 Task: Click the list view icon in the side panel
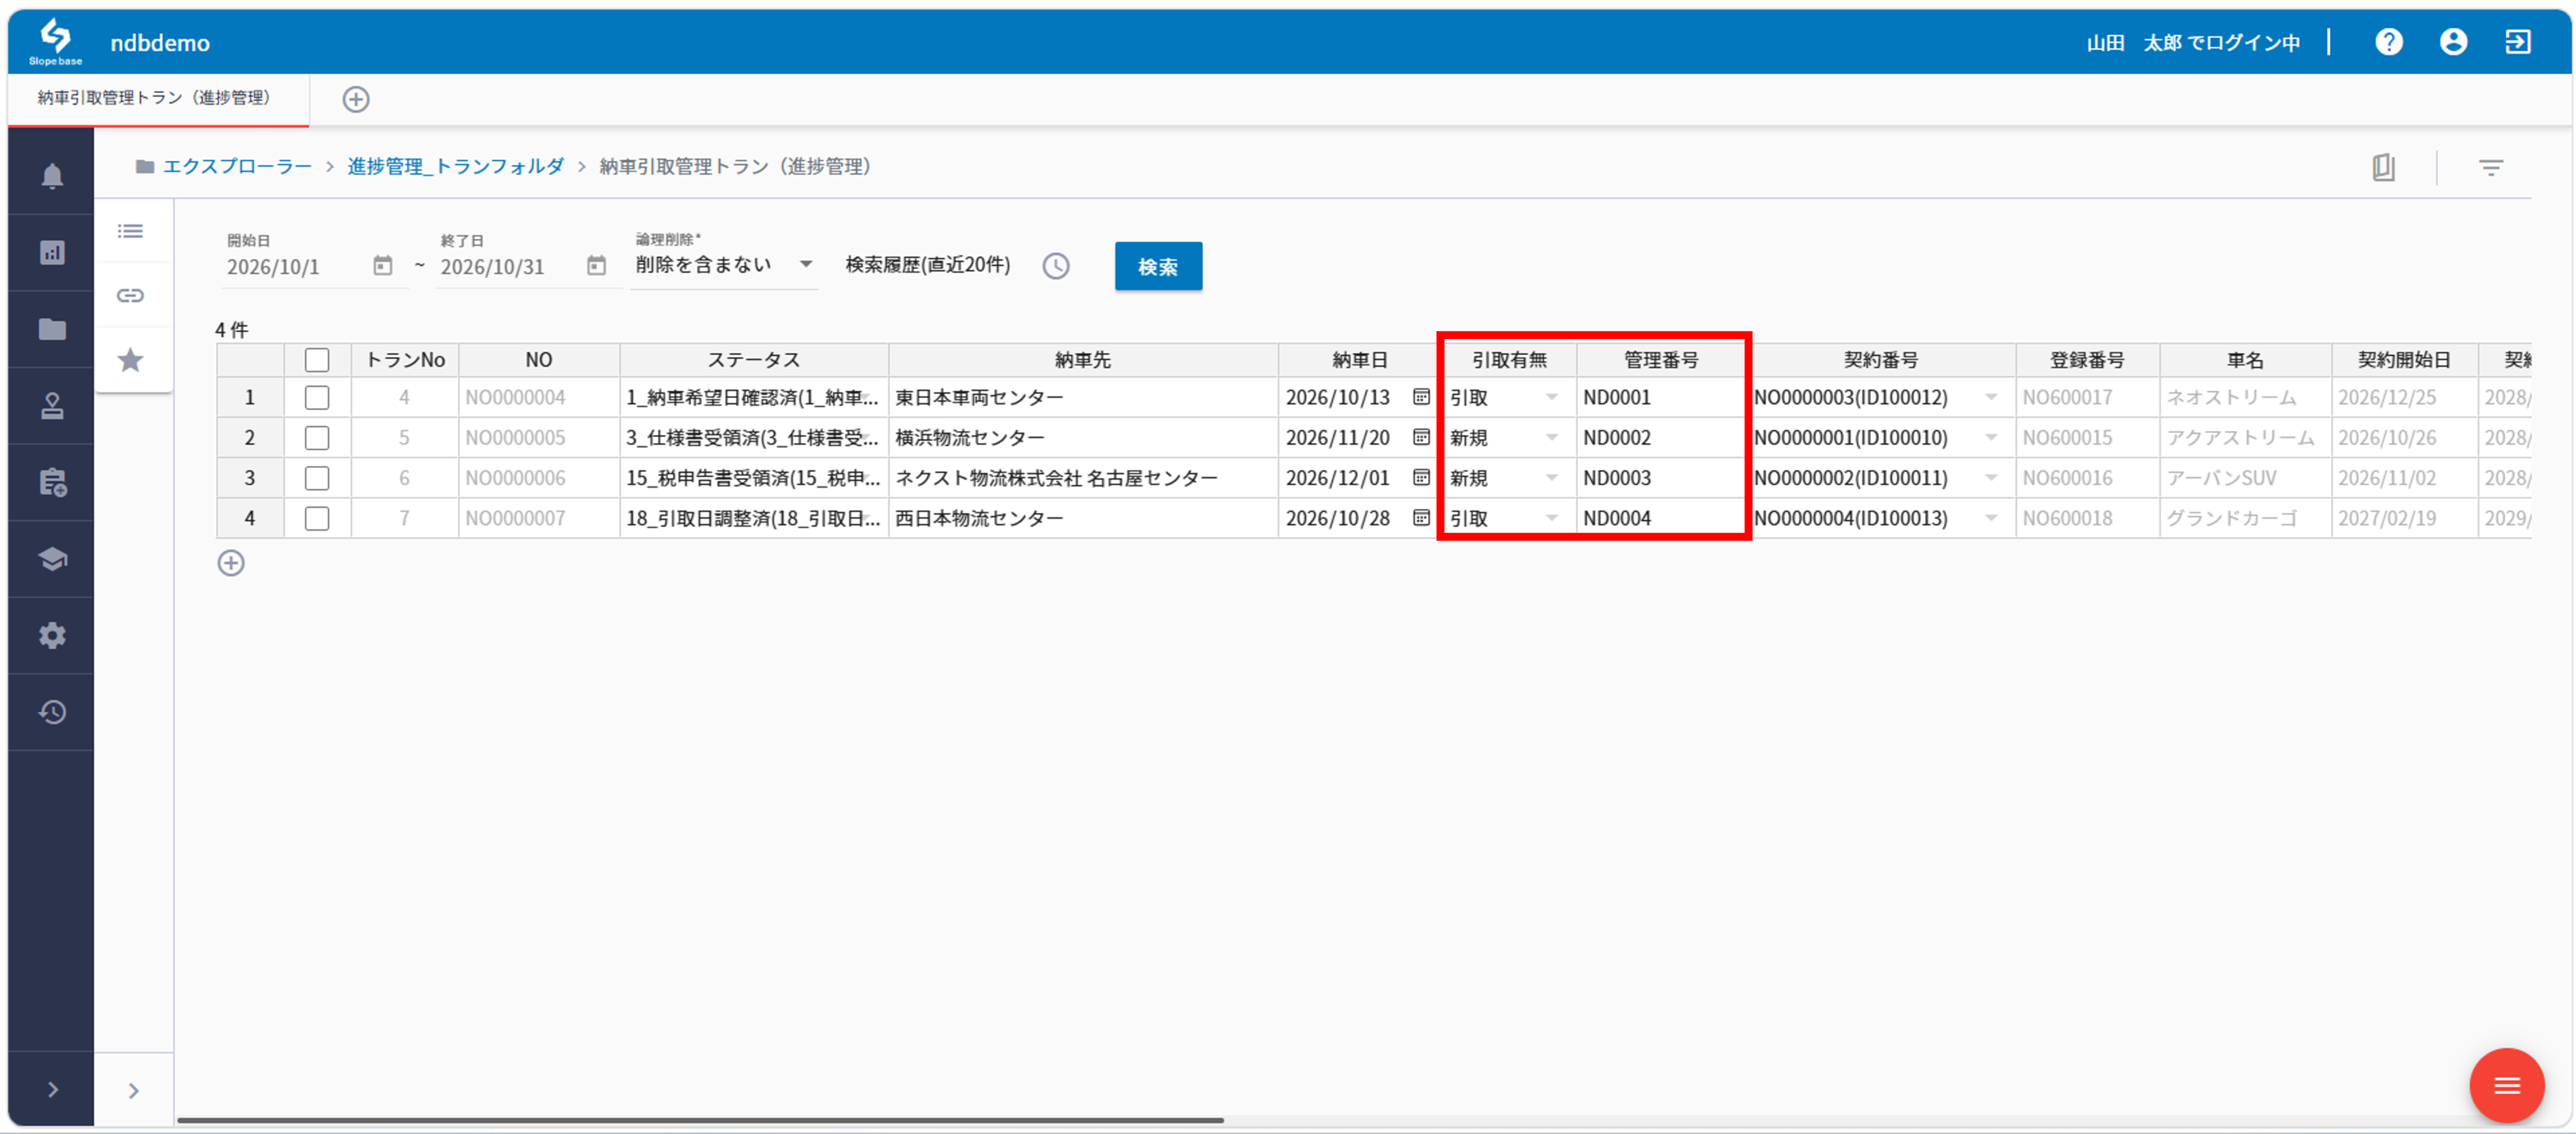point(130,232)
